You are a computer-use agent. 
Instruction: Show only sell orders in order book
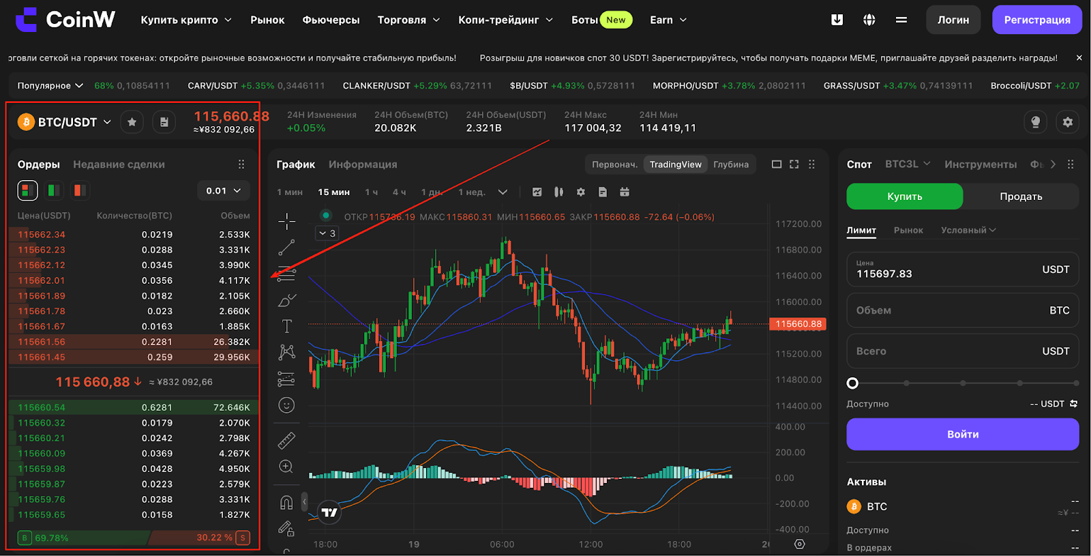(80, 190)
